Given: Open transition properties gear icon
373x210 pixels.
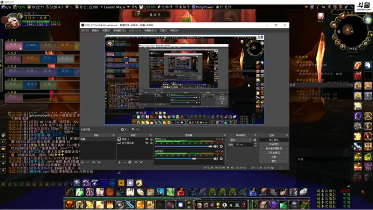Looking at the screenshot, I should [255, 140].
